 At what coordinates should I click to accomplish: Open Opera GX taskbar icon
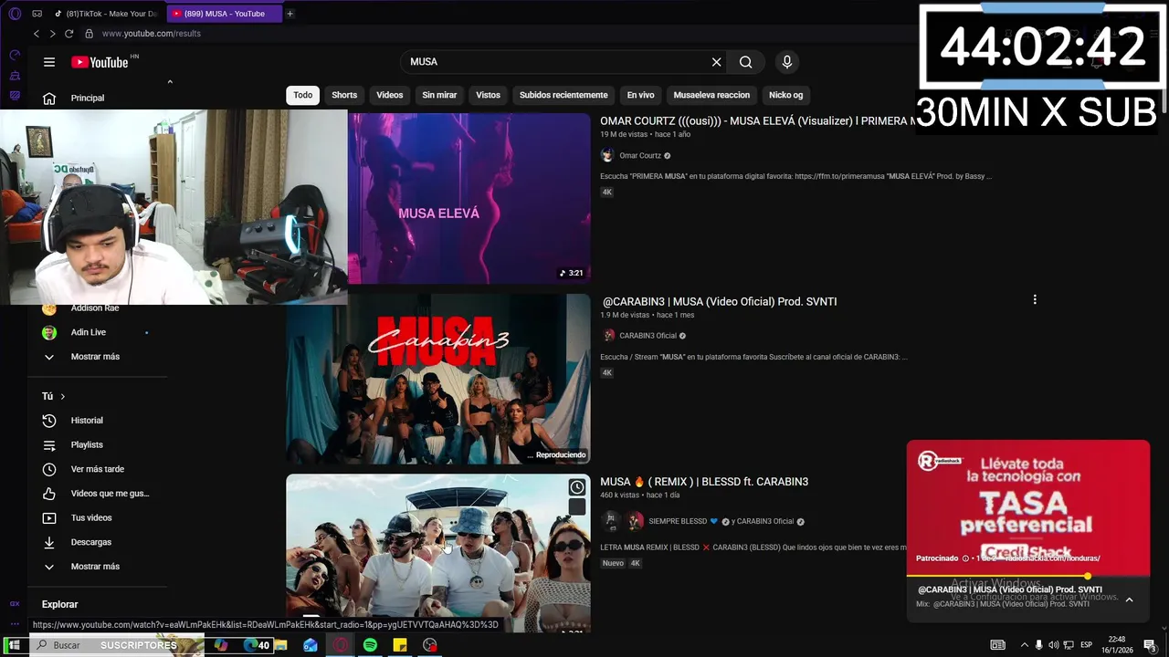pyautogui.click(x=341, y=645)
